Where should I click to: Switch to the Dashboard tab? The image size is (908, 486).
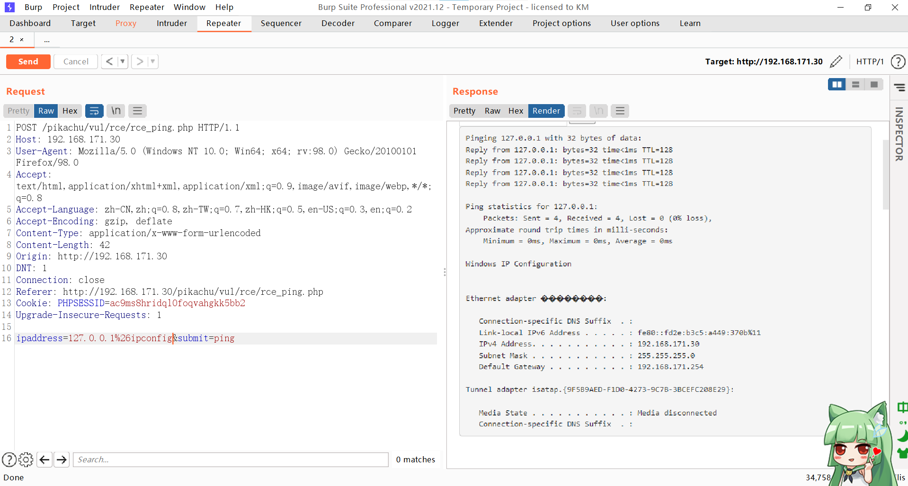click(30, 23)
